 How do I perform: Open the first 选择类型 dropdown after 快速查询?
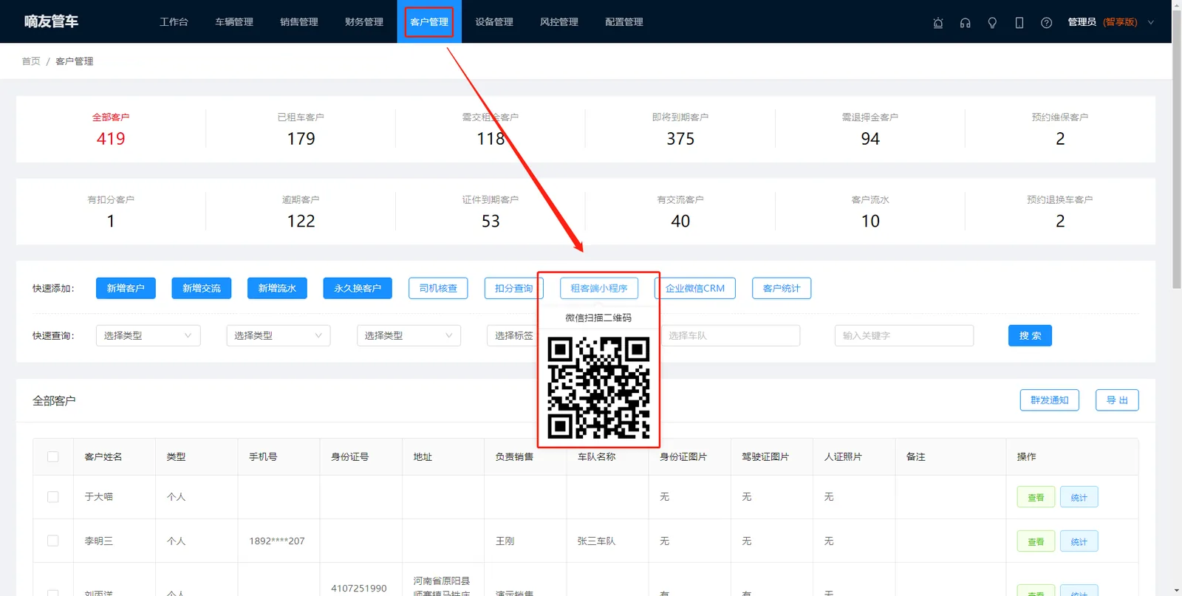(148, 335)
